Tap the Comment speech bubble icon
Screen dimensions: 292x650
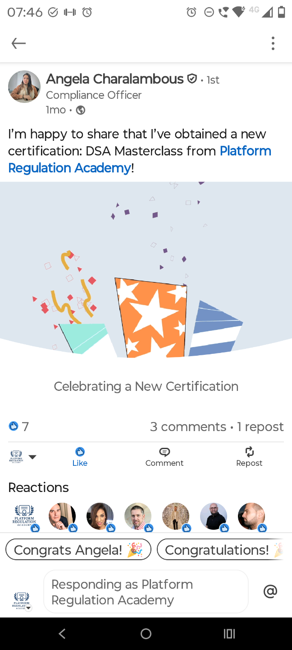click(x=164, y=452)
